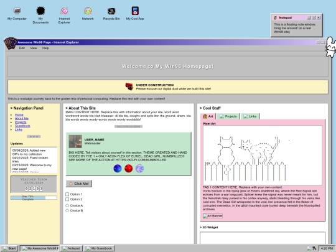Click the Navigation Panel heading
The width and height of the screenshot is (336, 252).
coord(27,108)
